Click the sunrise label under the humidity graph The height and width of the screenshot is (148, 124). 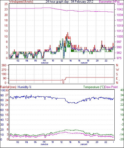pos(44,144)
